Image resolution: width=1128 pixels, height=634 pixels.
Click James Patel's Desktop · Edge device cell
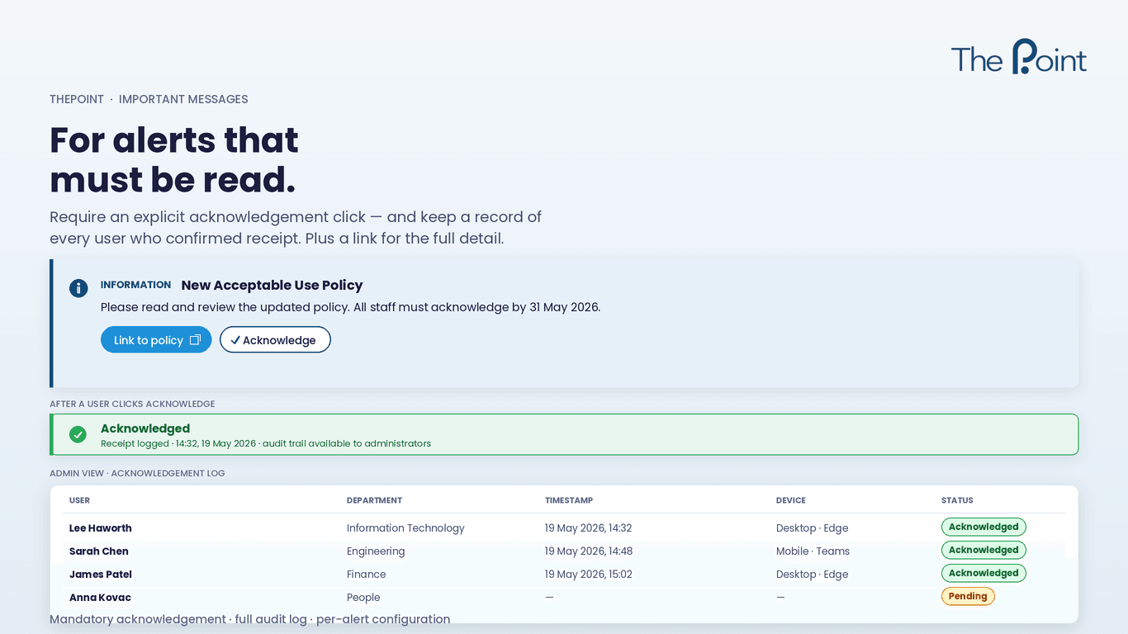coord(813,575)
